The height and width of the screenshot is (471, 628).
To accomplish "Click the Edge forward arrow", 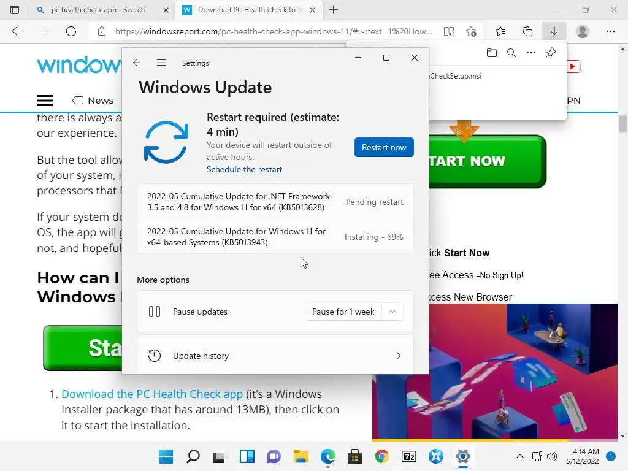I will click(44, 31).
